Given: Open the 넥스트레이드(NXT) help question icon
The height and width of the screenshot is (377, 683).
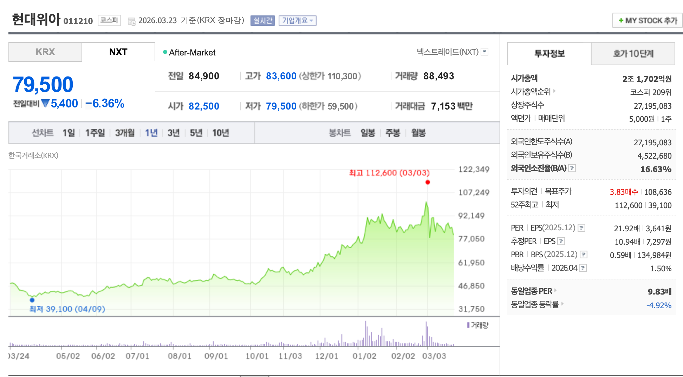Looking at the screenshot, I should [484, 52].
